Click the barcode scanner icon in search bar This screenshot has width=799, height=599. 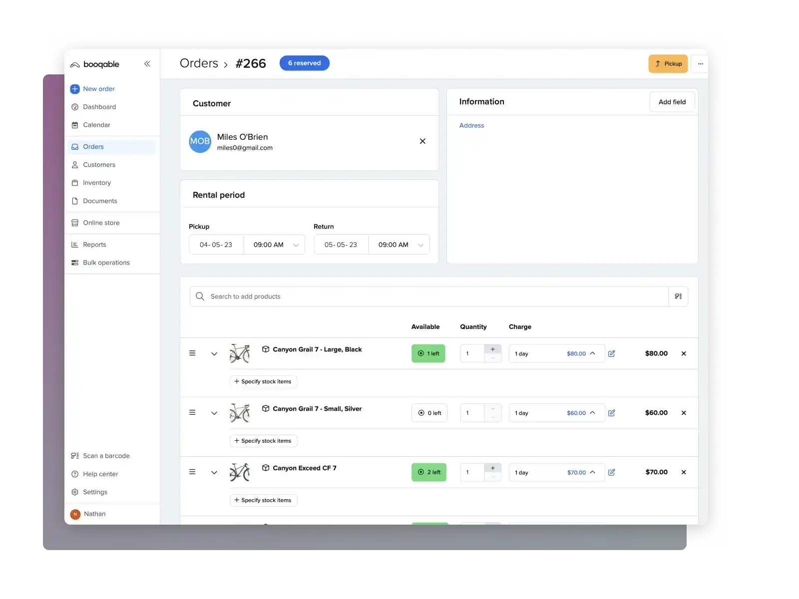[678, 297]
